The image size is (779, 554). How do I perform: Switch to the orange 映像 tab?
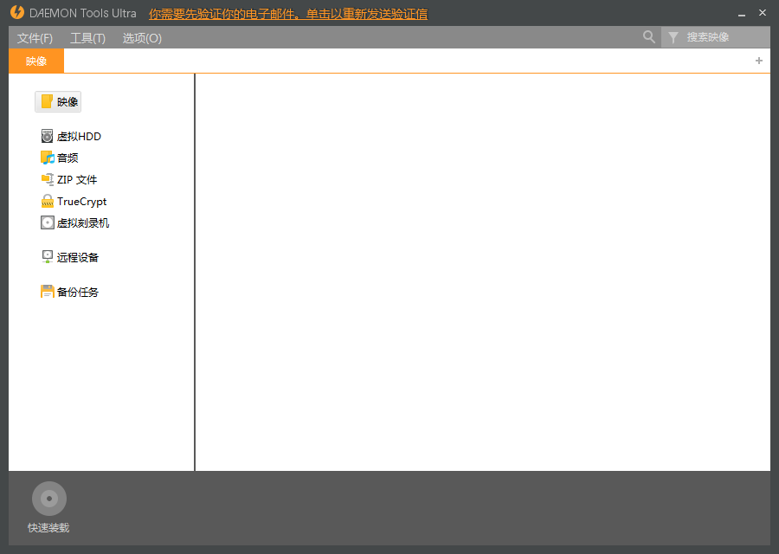(x=36, y=61)
